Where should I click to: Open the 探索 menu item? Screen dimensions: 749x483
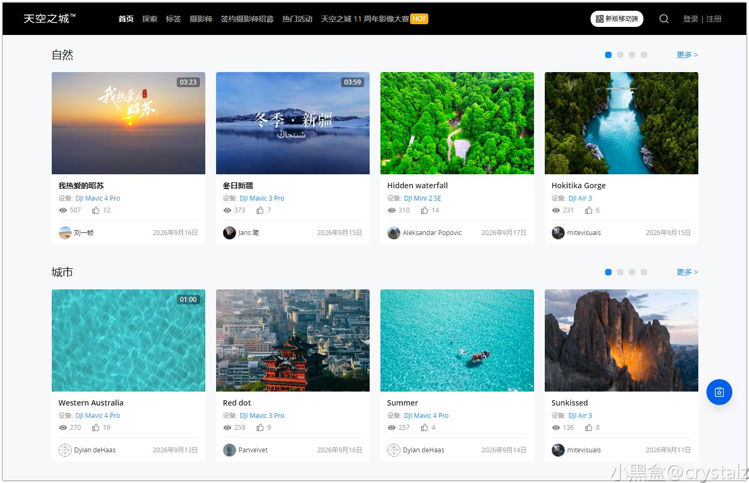click(150, 19)
